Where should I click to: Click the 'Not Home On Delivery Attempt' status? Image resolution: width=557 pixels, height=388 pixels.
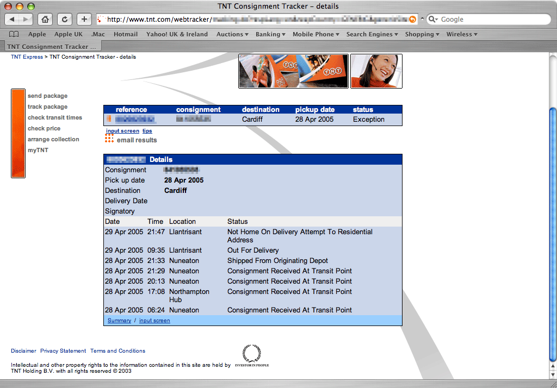[300, 236]
